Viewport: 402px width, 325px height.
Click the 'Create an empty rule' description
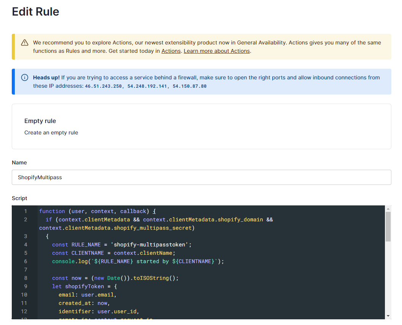tap(51, 133)
